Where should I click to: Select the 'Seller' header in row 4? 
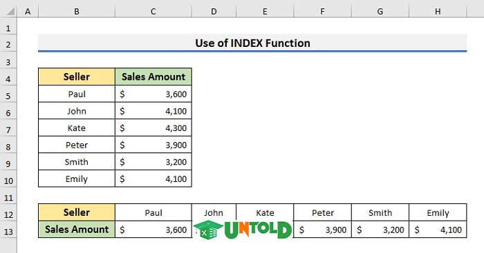pos(77,77)
